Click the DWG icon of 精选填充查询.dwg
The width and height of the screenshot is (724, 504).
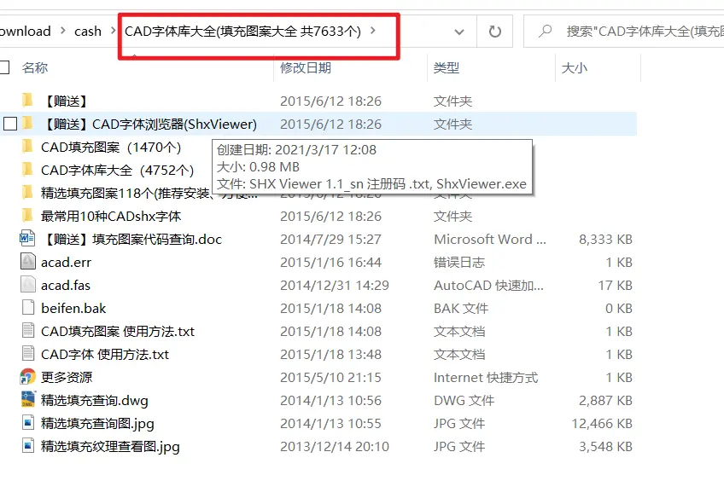[27, 400]
